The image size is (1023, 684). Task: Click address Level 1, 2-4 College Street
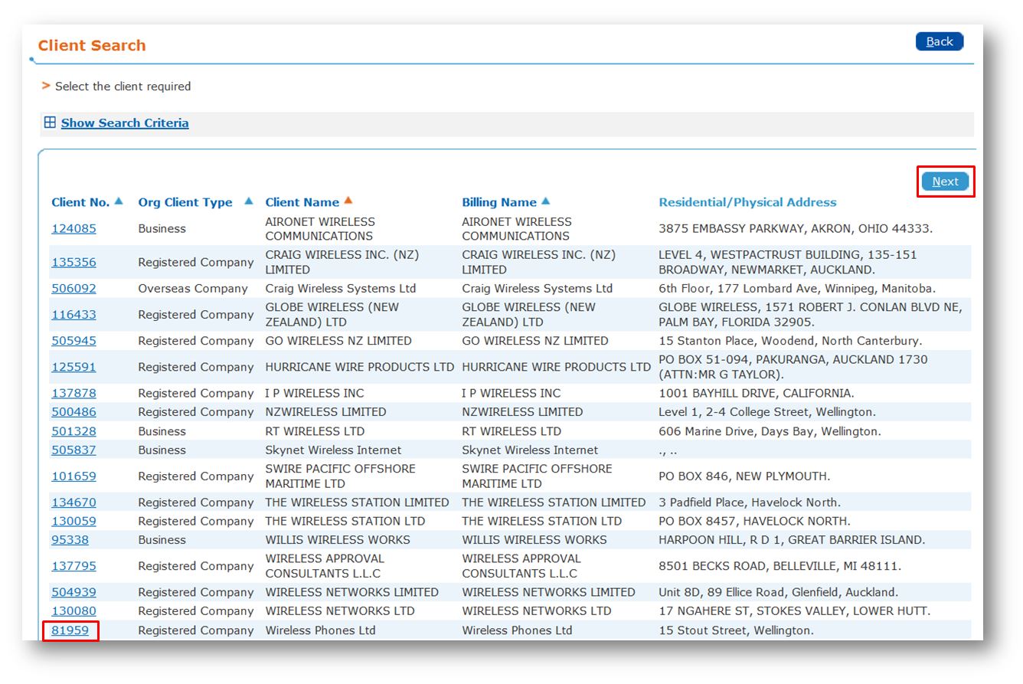pos(767,411)
